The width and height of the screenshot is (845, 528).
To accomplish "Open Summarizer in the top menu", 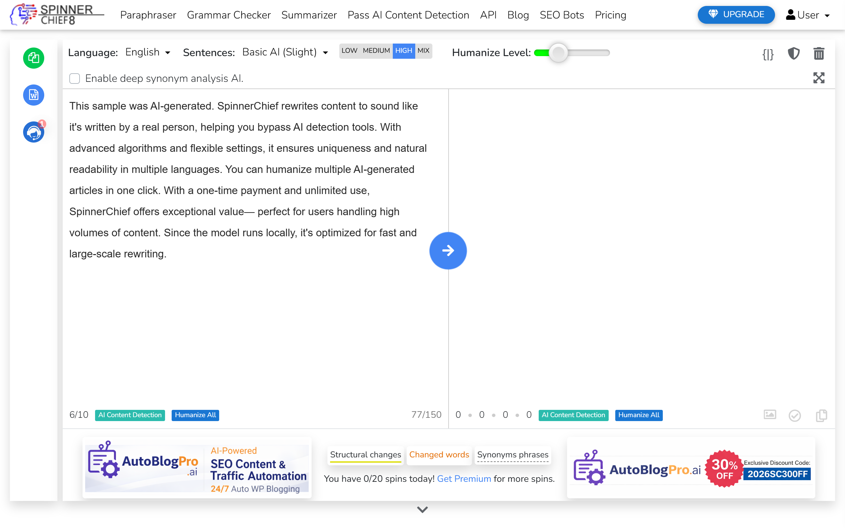I will pyautogui.click(x=309, y=15).
